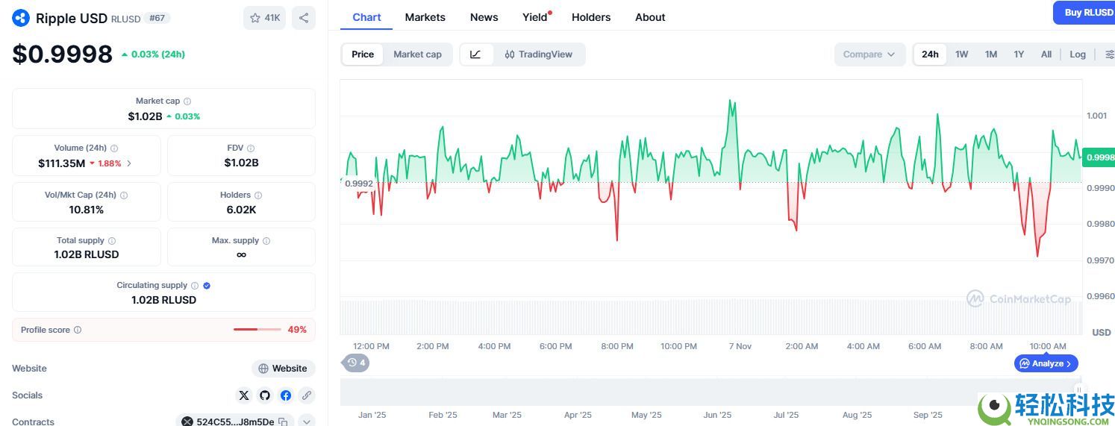Expand Volume (24h) details arrow

click(x=129, y=163)
